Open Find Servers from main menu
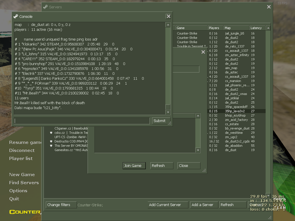The width and height of the screenshot is (295, 221). pyautogui.click(x=24, y=182)
